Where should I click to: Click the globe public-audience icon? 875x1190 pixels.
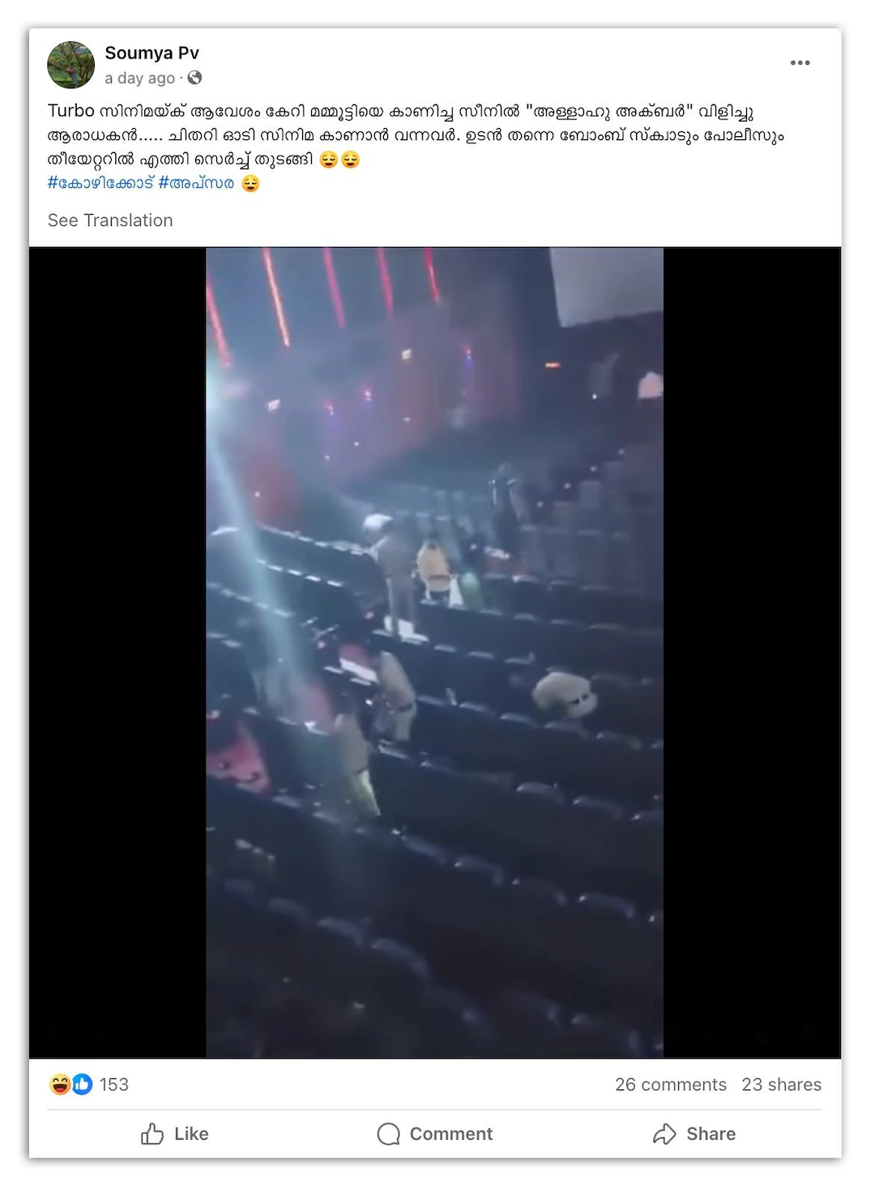click(194, 78)
